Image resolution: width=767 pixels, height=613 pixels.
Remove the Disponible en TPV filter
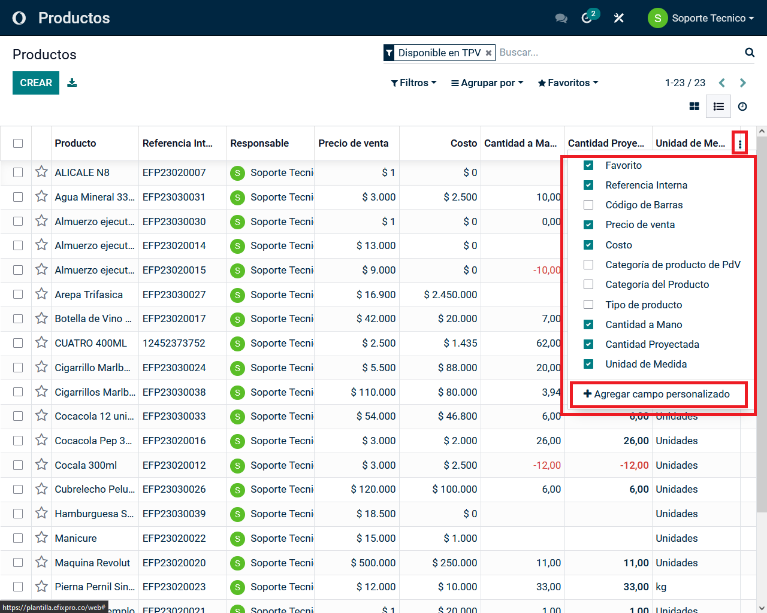488,53
